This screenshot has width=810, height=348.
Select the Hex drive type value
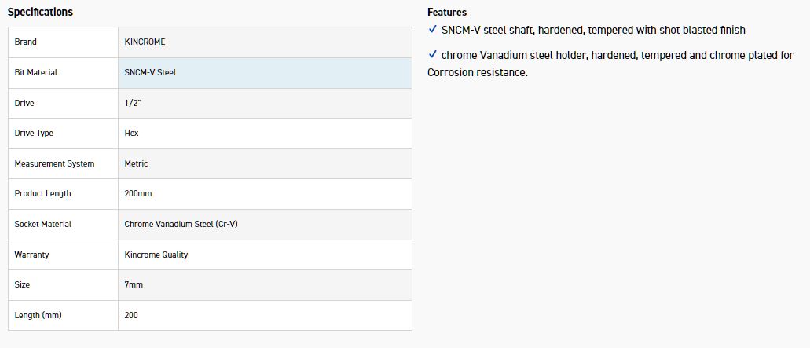coord(131,133)
